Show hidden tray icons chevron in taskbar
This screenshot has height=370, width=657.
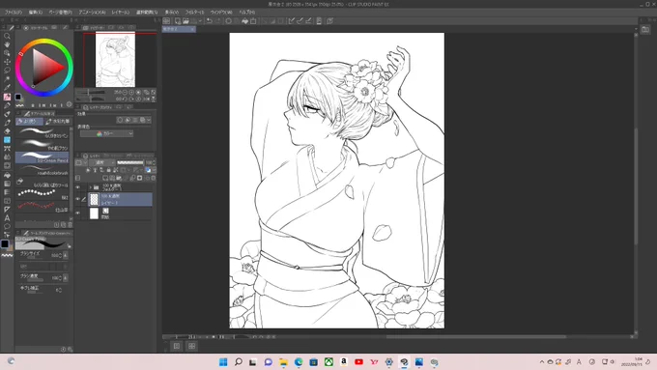point(542,362)
